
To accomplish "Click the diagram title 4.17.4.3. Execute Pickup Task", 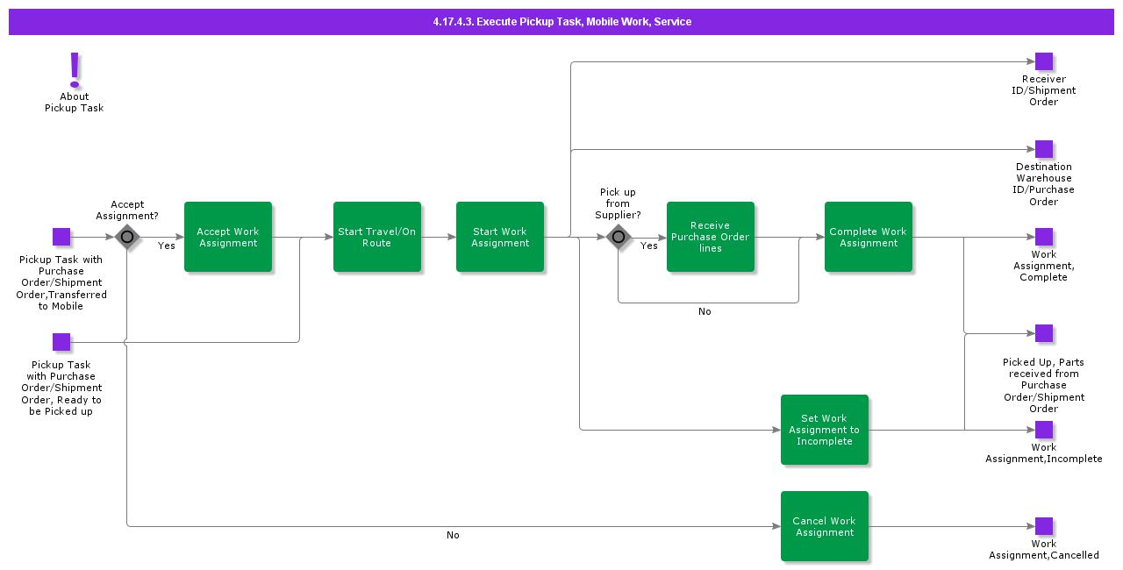I will (561, 22).
